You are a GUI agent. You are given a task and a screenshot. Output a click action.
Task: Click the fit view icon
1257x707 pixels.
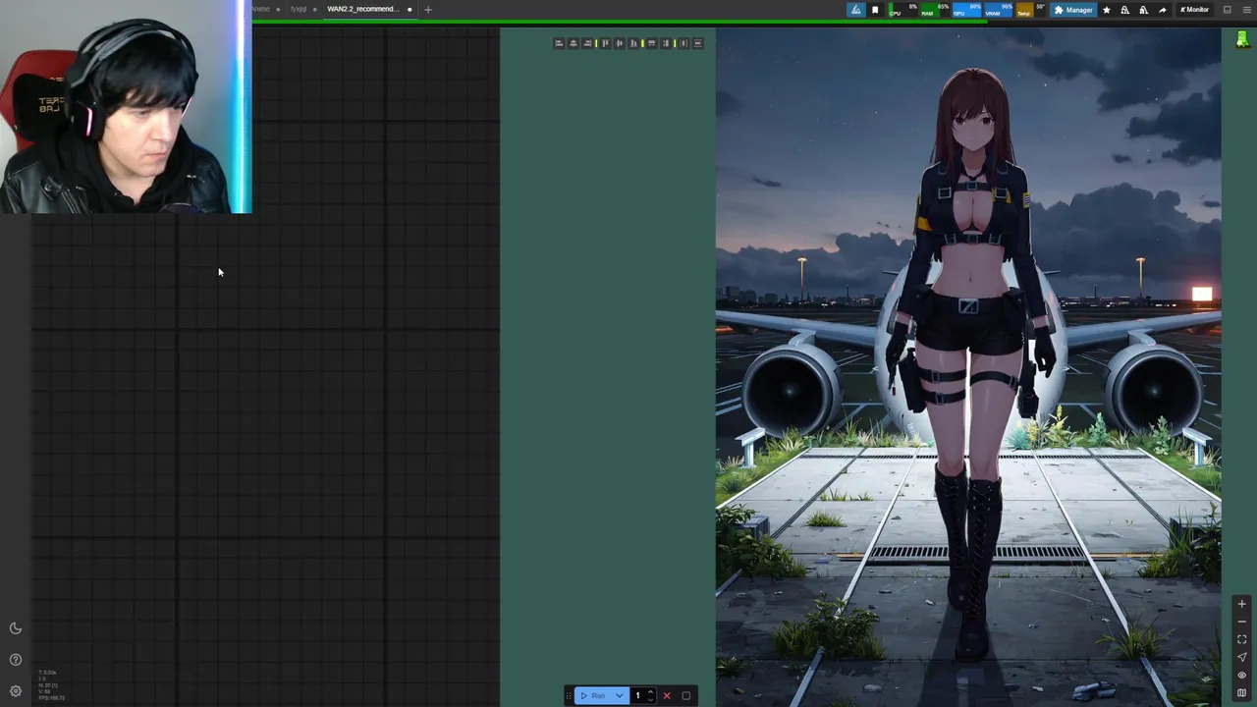tap(1241, 639)
